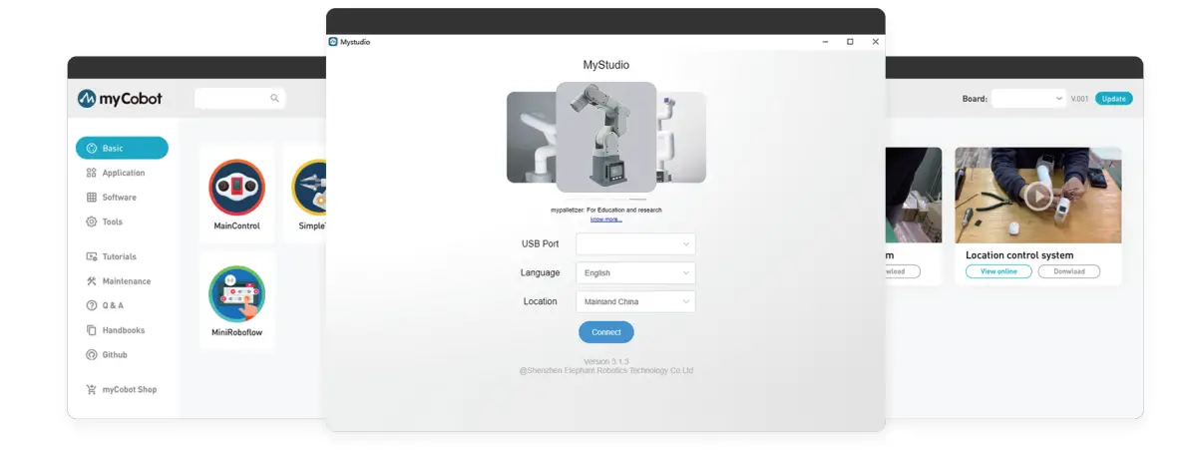Image resolution: width=1189 pixels, height=451 pixels.
Task: Select the right robot carousel image
Action: tap(681, 137)
